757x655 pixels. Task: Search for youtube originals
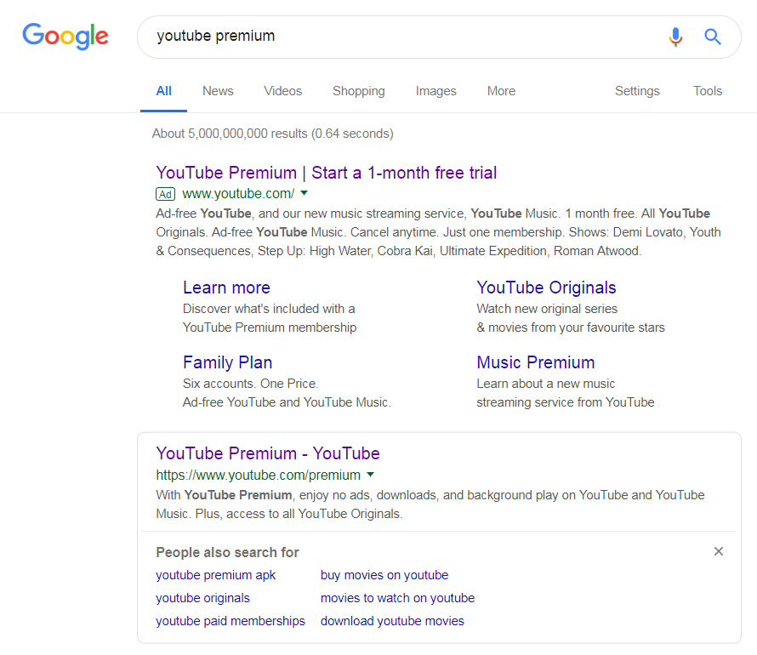[202, 597]
